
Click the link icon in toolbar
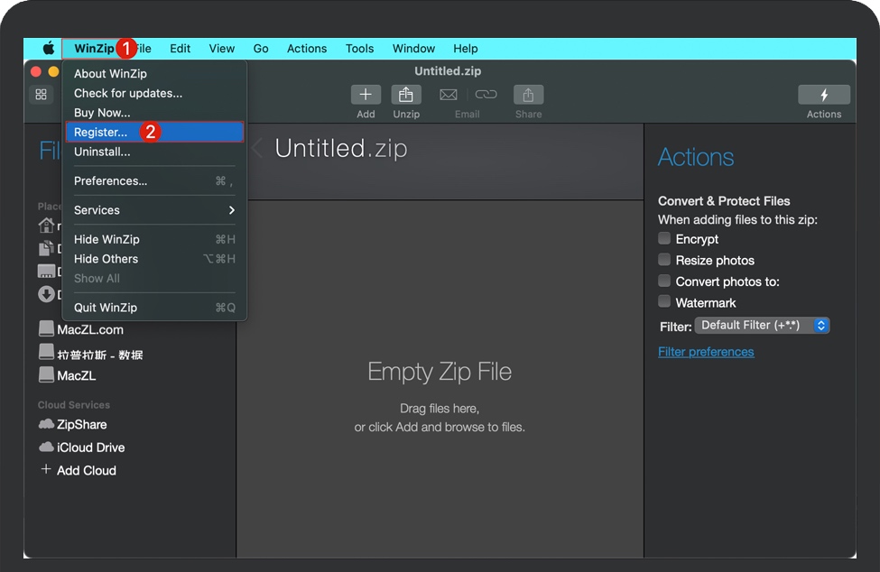pyautogui.click(x=486, y=95)
